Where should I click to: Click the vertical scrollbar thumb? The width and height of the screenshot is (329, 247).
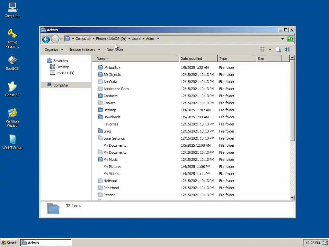pyautogui.click(x=292, y=100)
